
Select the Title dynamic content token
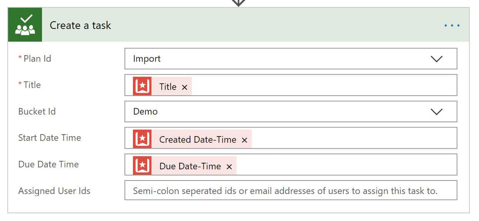(162, 86)
